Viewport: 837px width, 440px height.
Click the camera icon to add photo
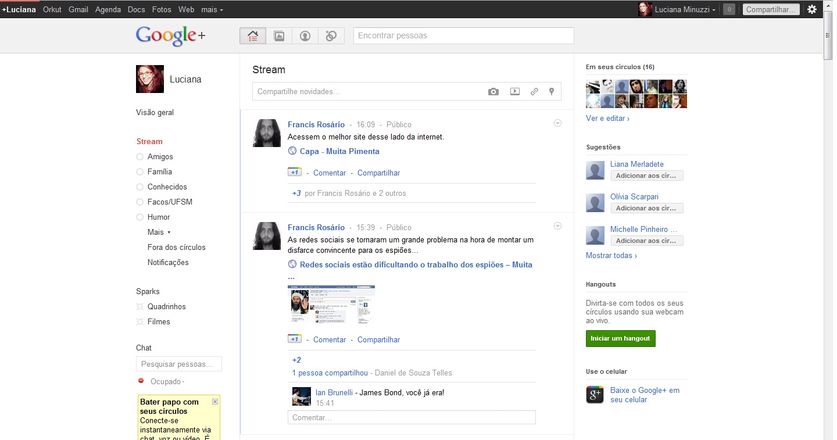coord(493,91)
